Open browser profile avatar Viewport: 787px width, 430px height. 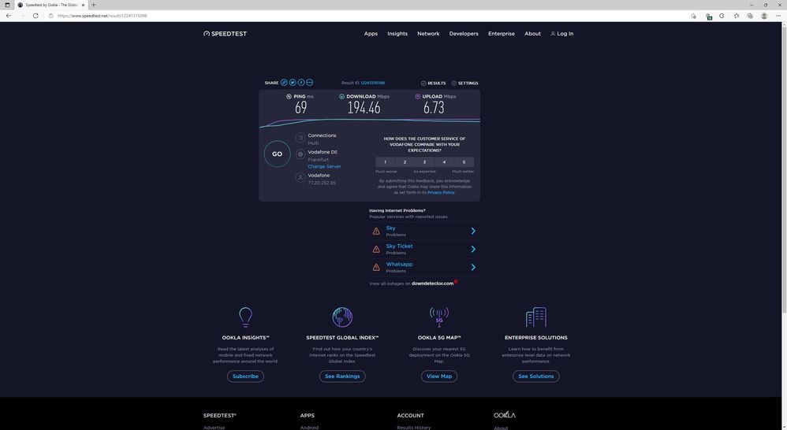click(x=764, y=16)
